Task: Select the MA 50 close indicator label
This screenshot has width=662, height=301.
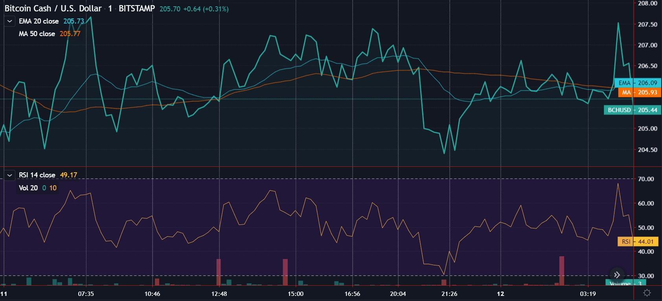Action: click(x=37, y=34)
